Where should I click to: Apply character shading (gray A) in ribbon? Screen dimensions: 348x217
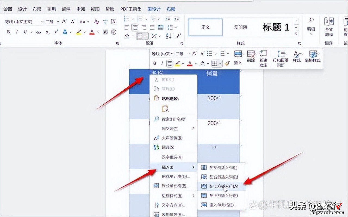(x=105, y=32)
